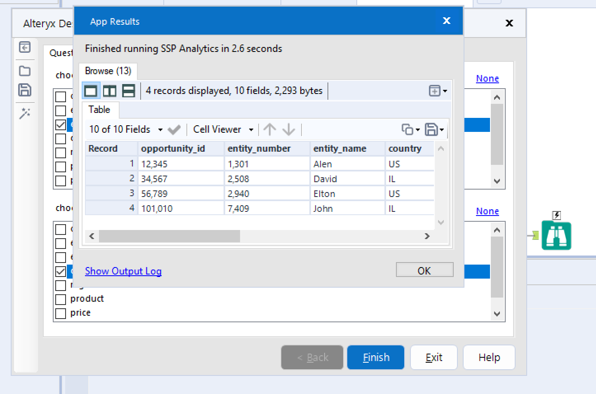
Task: Open the save results dropdown in table toolbar
Action: point(434,129)
